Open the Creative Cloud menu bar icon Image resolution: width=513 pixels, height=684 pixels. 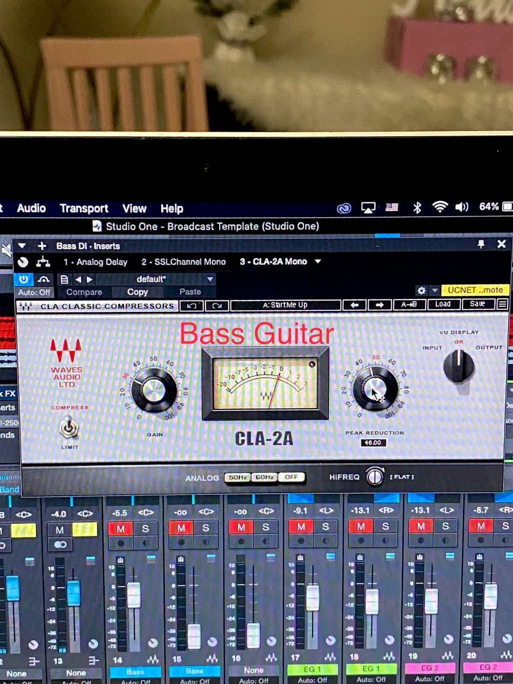(344, 208)
